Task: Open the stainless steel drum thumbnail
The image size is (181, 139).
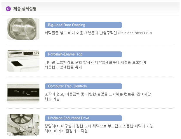Action: 23,29
